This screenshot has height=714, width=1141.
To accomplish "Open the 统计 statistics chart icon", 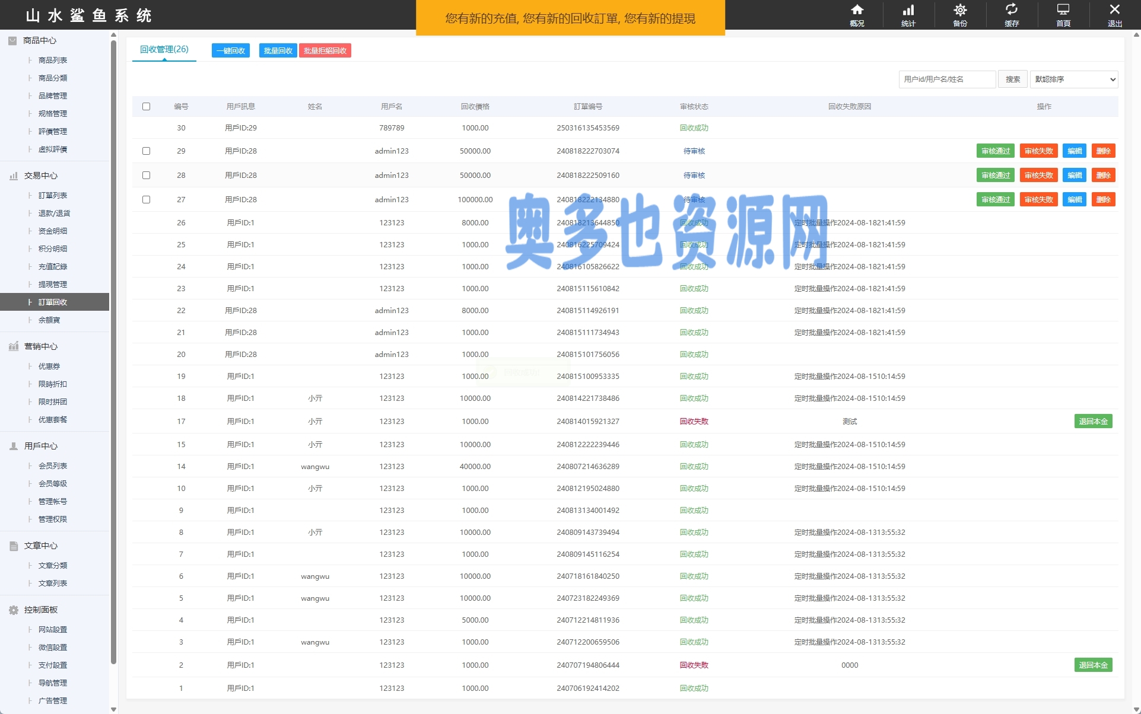I will point(908,11).
